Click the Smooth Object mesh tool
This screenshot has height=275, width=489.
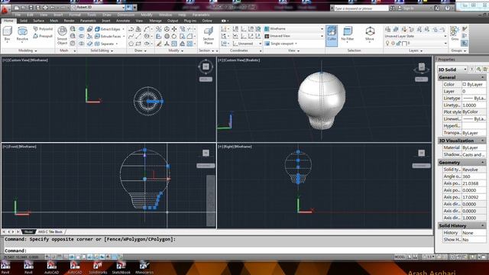(x=62, y=36)
